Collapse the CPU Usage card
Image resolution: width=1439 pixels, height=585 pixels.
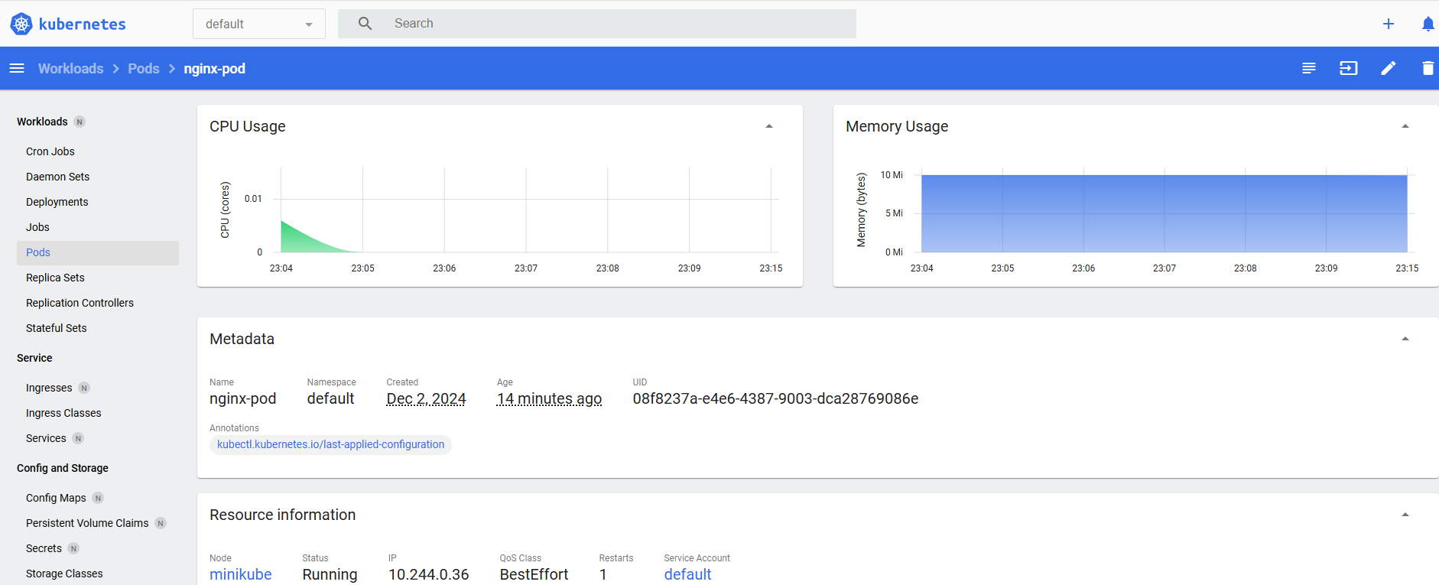[769, 126]
